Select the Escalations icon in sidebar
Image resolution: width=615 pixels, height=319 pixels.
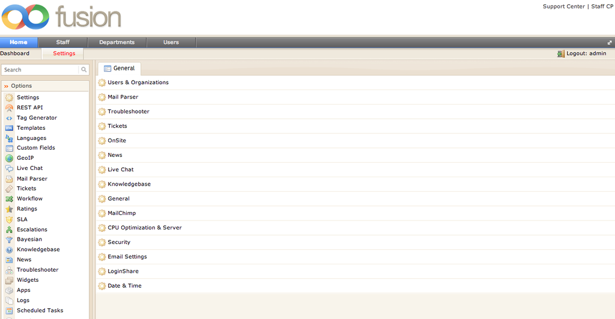pyautogui.click(x=9, y=229)
